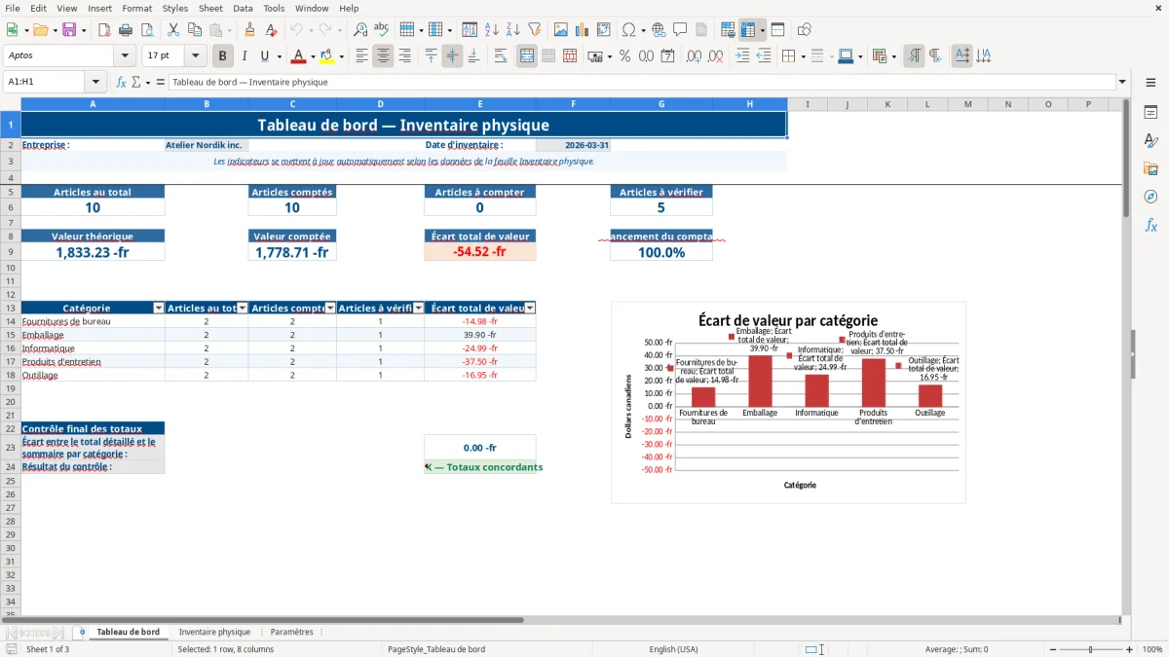This screenshot has height=657, width=1169.
Task: Select column header G
Action: (661, 104)
